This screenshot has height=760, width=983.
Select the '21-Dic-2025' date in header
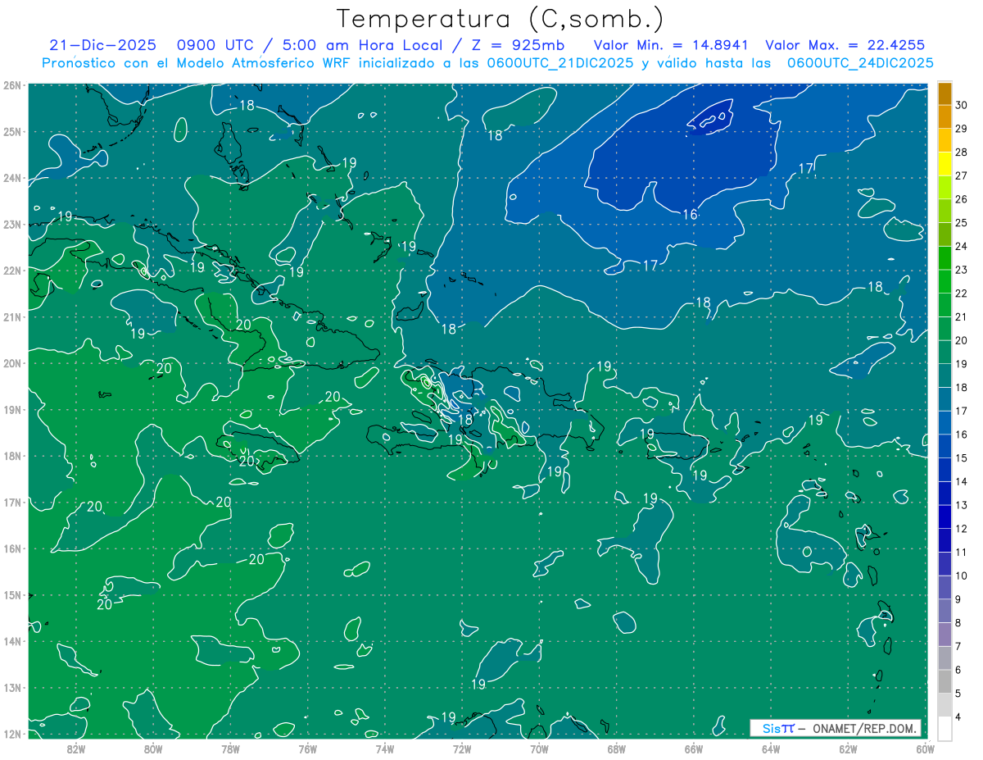[x=105, y=45]
